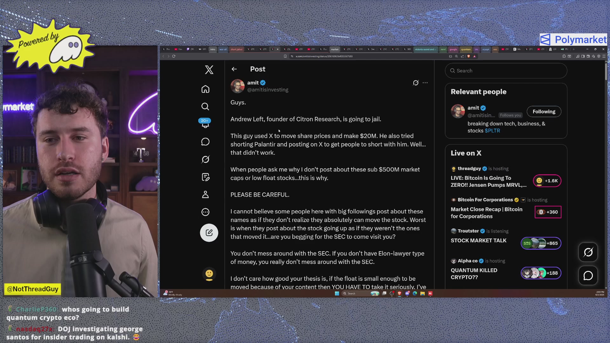Switch to the 'war oil' browser tab group
This screenshot has width=610, height=343.
pyautogui.click(x=223, y=49)
